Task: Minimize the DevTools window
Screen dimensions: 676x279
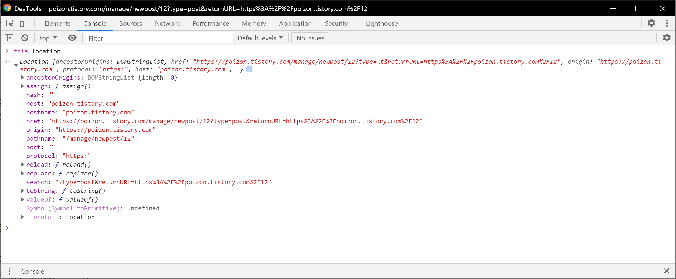Action: 613,8
